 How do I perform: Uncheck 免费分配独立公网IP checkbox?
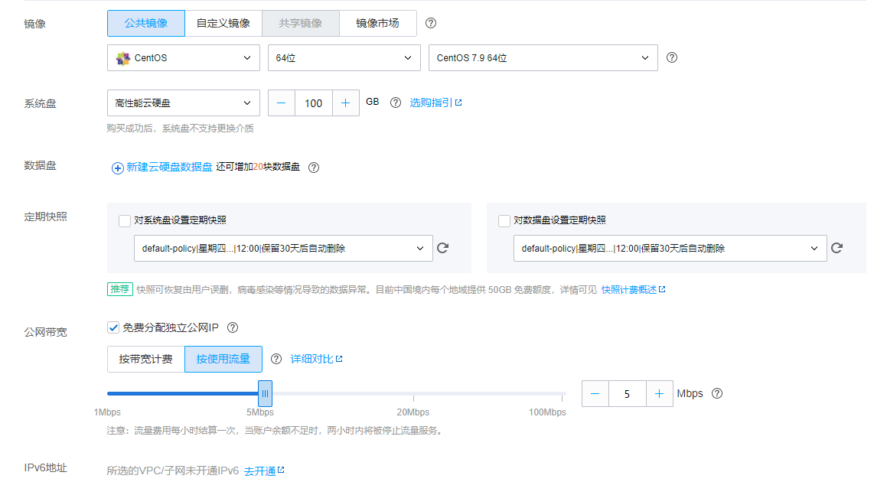click(x=113, y=327)
